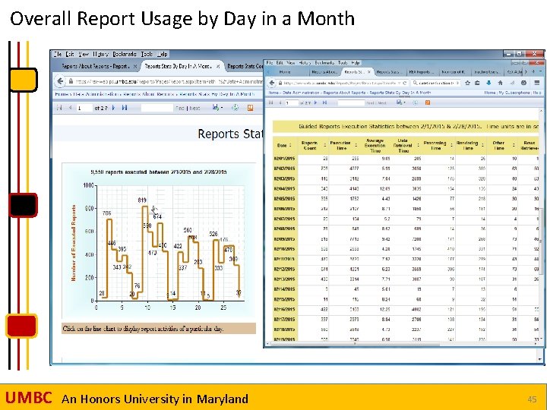Go to next report page in table window
The height and width of the screenshot is (410, 547).
pos(316,102)
